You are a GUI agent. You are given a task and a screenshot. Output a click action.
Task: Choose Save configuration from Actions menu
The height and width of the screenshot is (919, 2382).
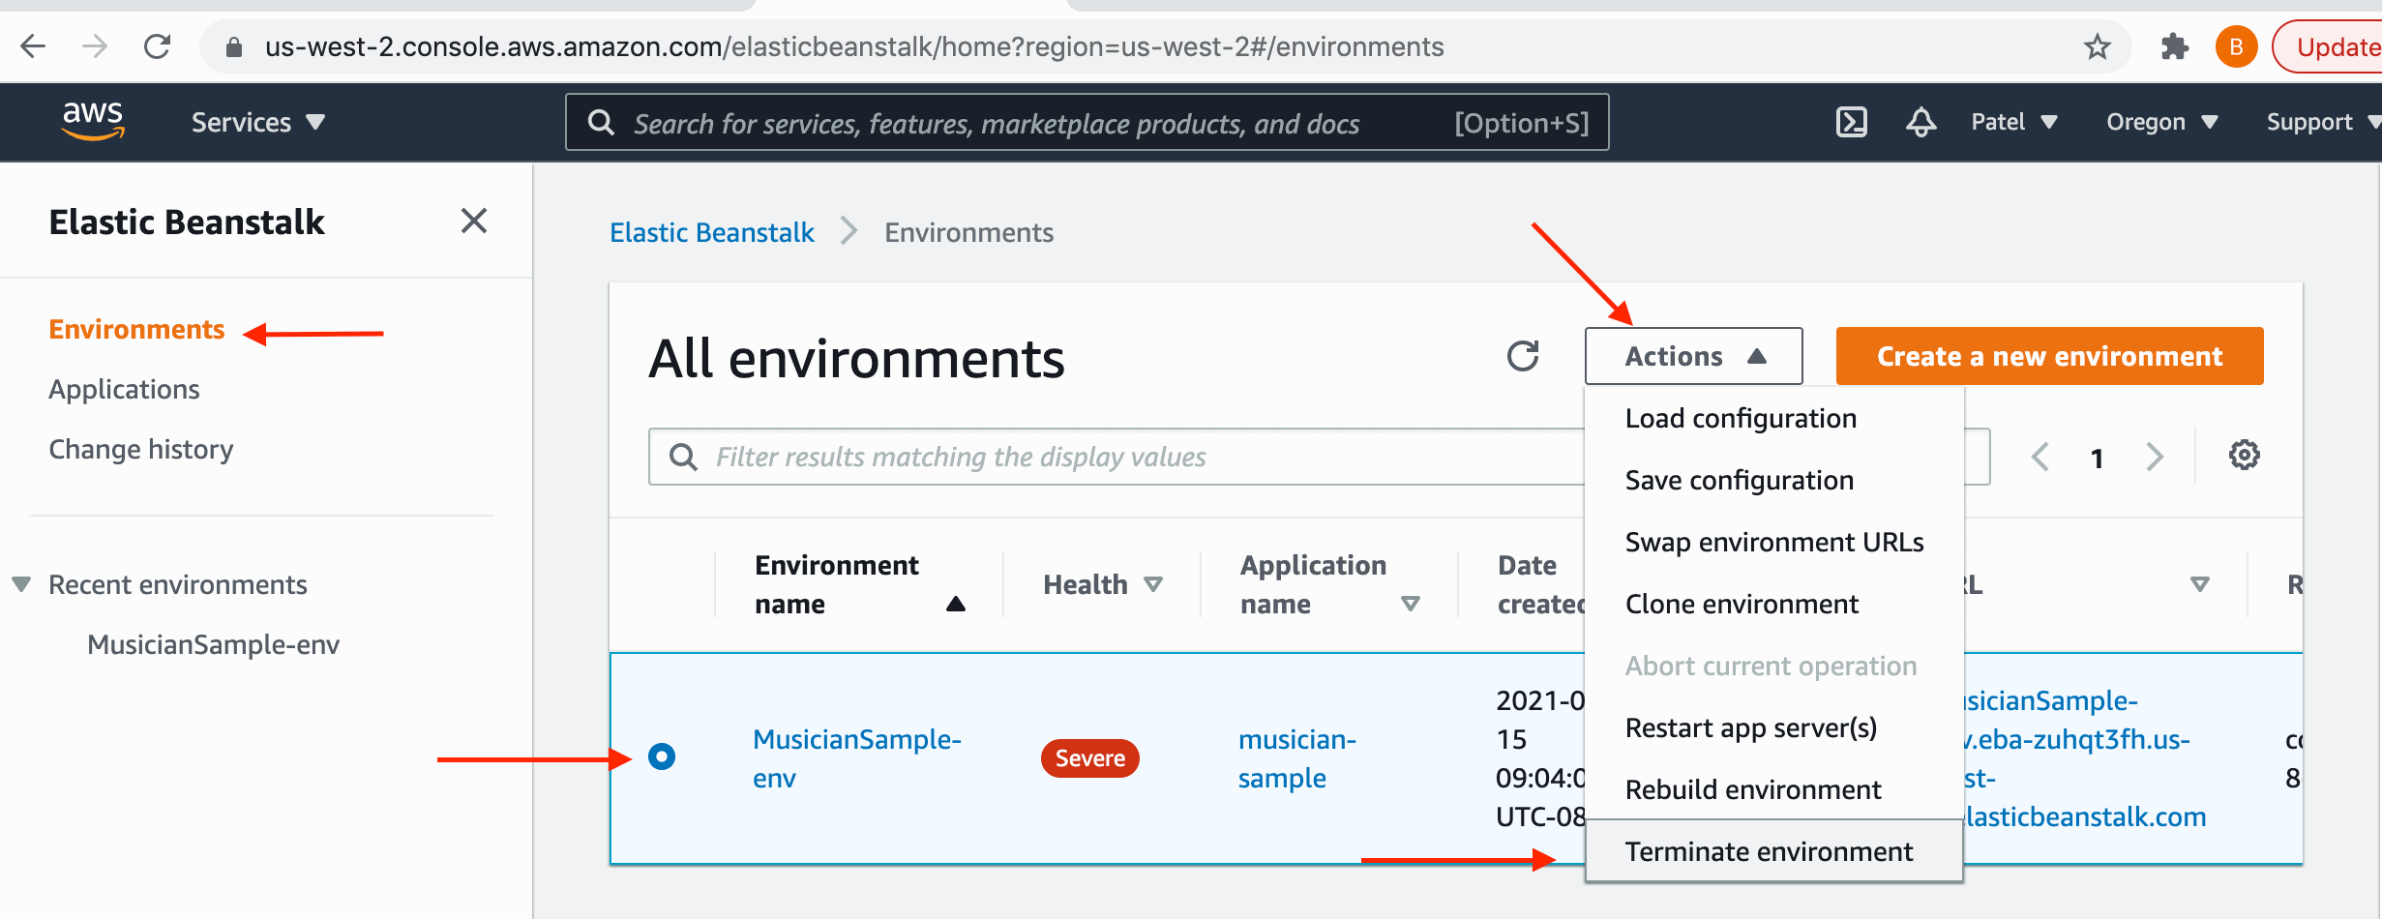tap(1774, 481)
